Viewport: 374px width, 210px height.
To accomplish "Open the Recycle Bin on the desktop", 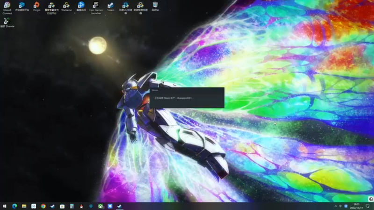I will tap(155, 7).
